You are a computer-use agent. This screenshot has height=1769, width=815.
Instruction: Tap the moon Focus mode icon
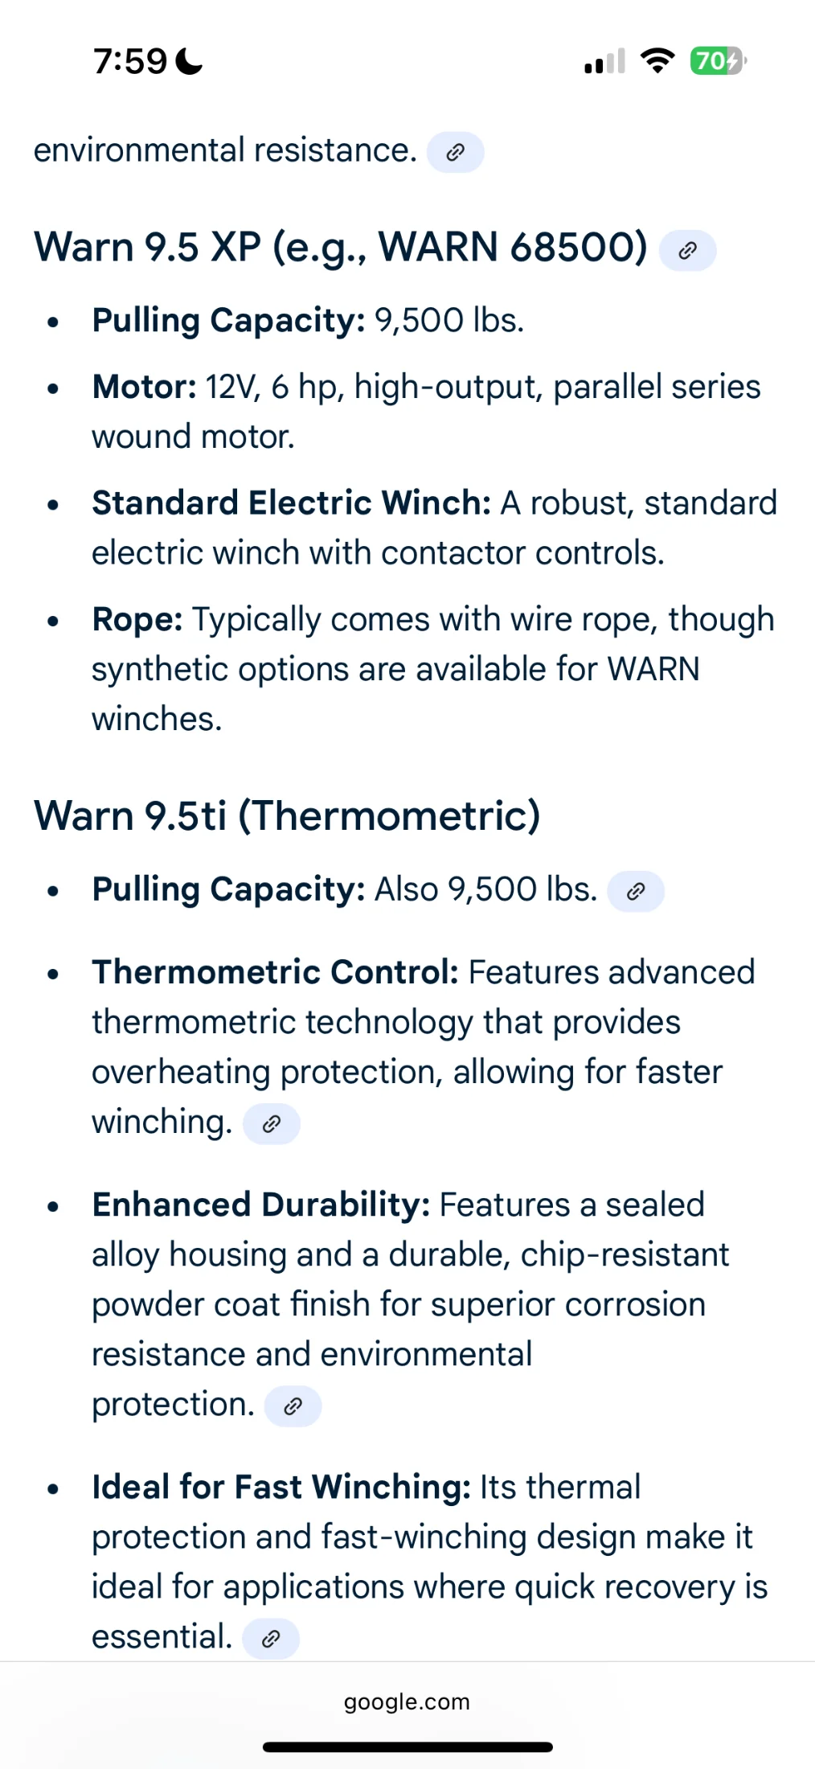[190, 61]
